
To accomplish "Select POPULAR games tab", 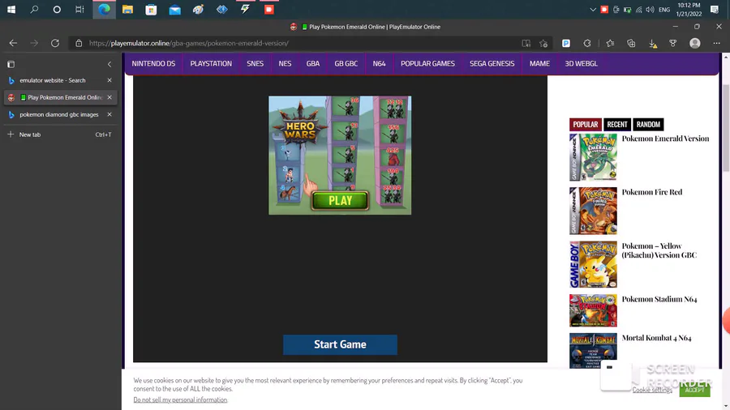I will pyautogui.click(x=585, y=125).
